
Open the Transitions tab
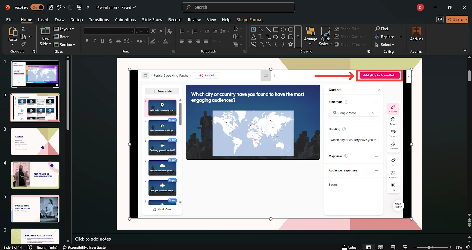(x=99, y=19)
